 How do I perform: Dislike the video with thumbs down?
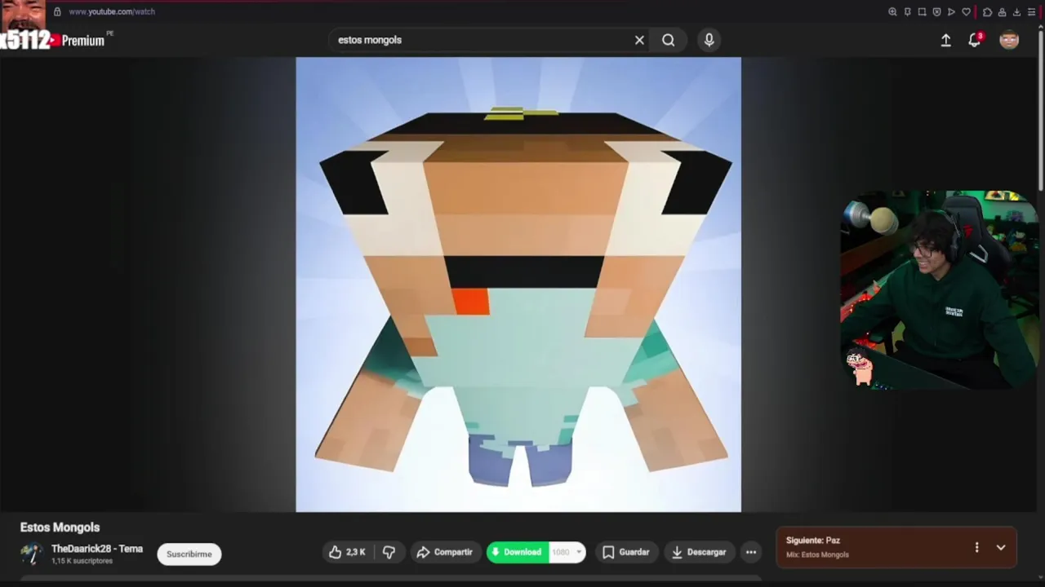(x=389, y=553)
